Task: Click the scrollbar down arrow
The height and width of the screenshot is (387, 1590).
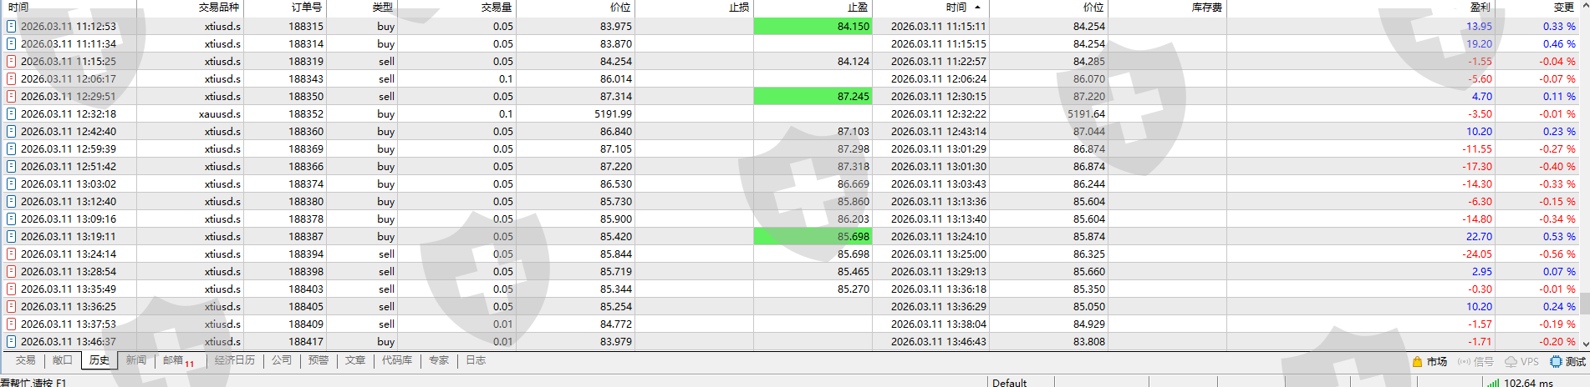Action: pos(1584,343)
